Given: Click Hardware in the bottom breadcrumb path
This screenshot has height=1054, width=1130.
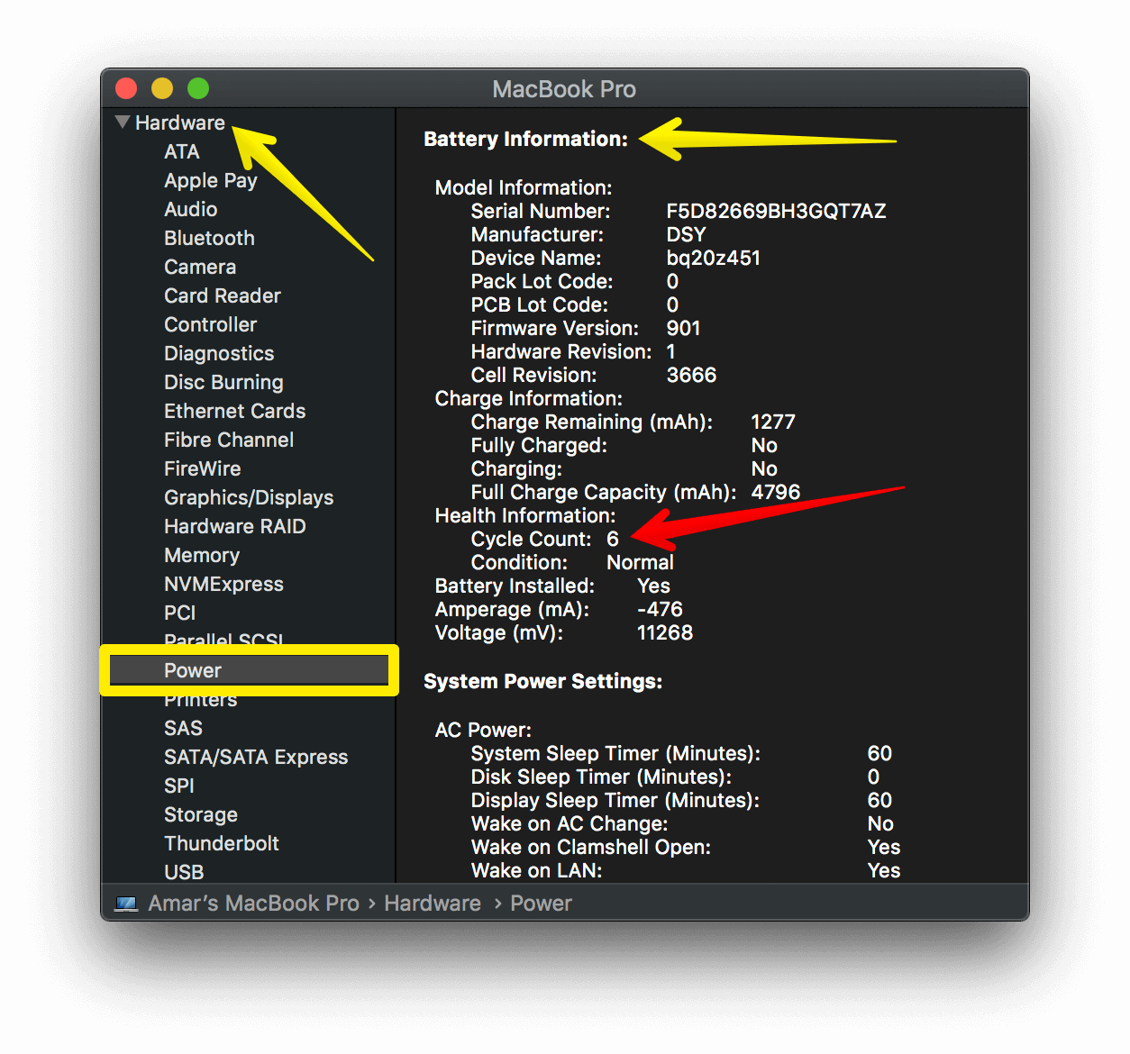Looking at the screenshot, I should [433, 903].
